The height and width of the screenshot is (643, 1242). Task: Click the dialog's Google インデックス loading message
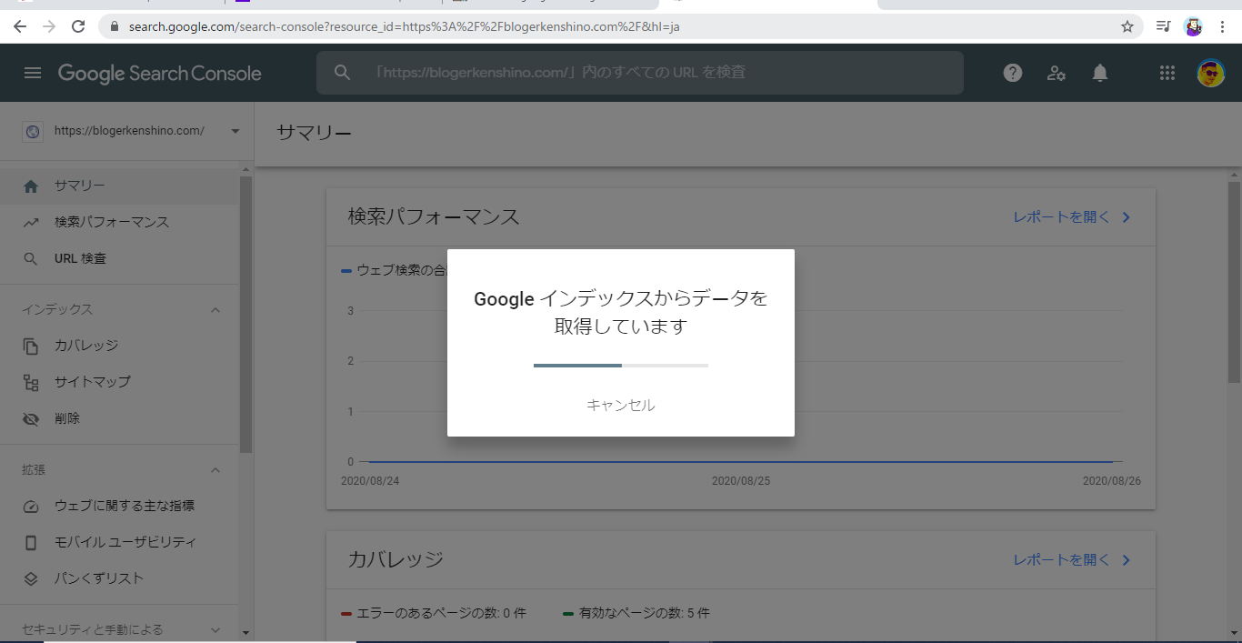pos(621,312)
